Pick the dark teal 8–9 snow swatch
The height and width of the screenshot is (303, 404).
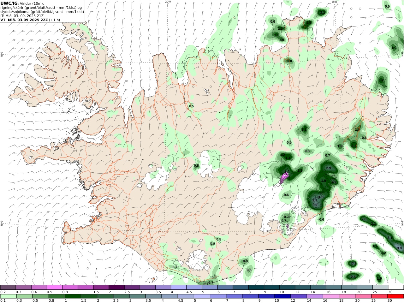click(256, 288)
